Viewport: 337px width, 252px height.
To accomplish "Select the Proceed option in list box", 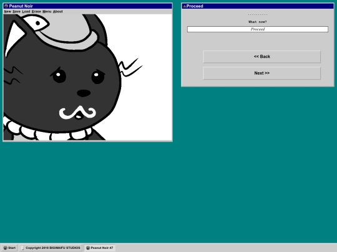I will (258, 29).
